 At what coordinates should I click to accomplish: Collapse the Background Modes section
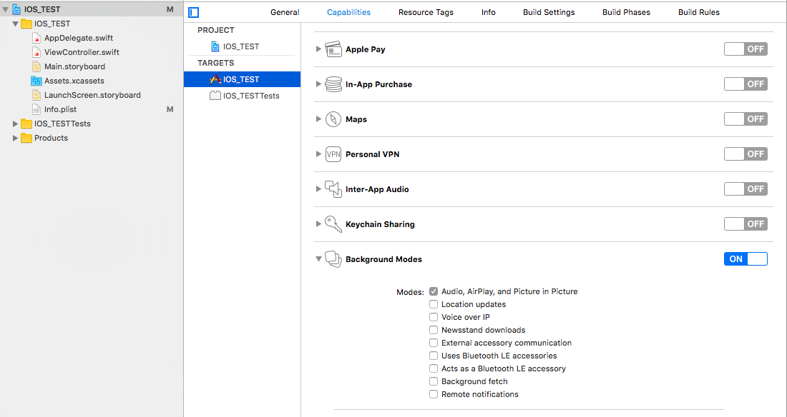pos(319,259)
